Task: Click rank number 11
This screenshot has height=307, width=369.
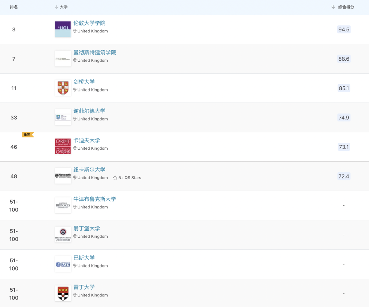Action: point(14,88)
